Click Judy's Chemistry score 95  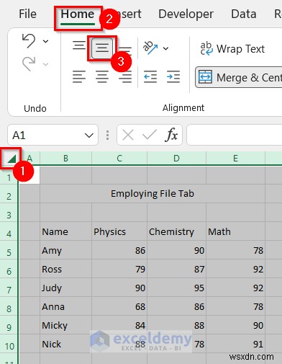click(x=176, y=288)
